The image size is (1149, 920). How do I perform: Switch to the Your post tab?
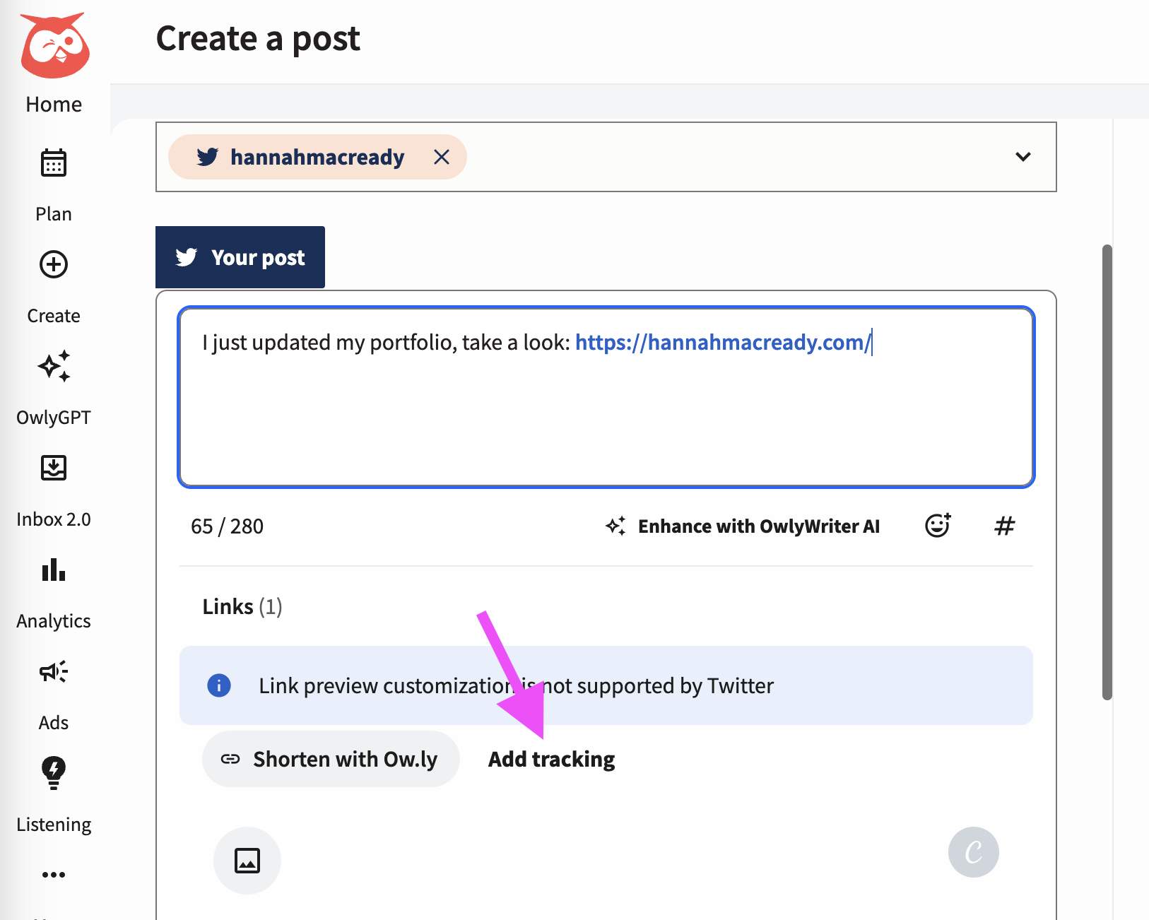click(240, 257)
